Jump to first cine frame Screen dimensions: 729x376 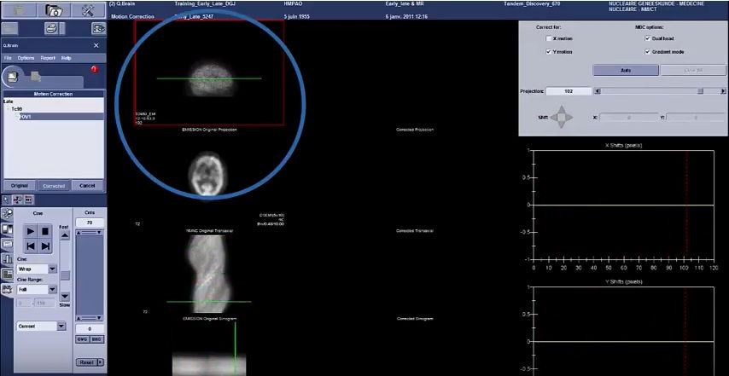31,246
